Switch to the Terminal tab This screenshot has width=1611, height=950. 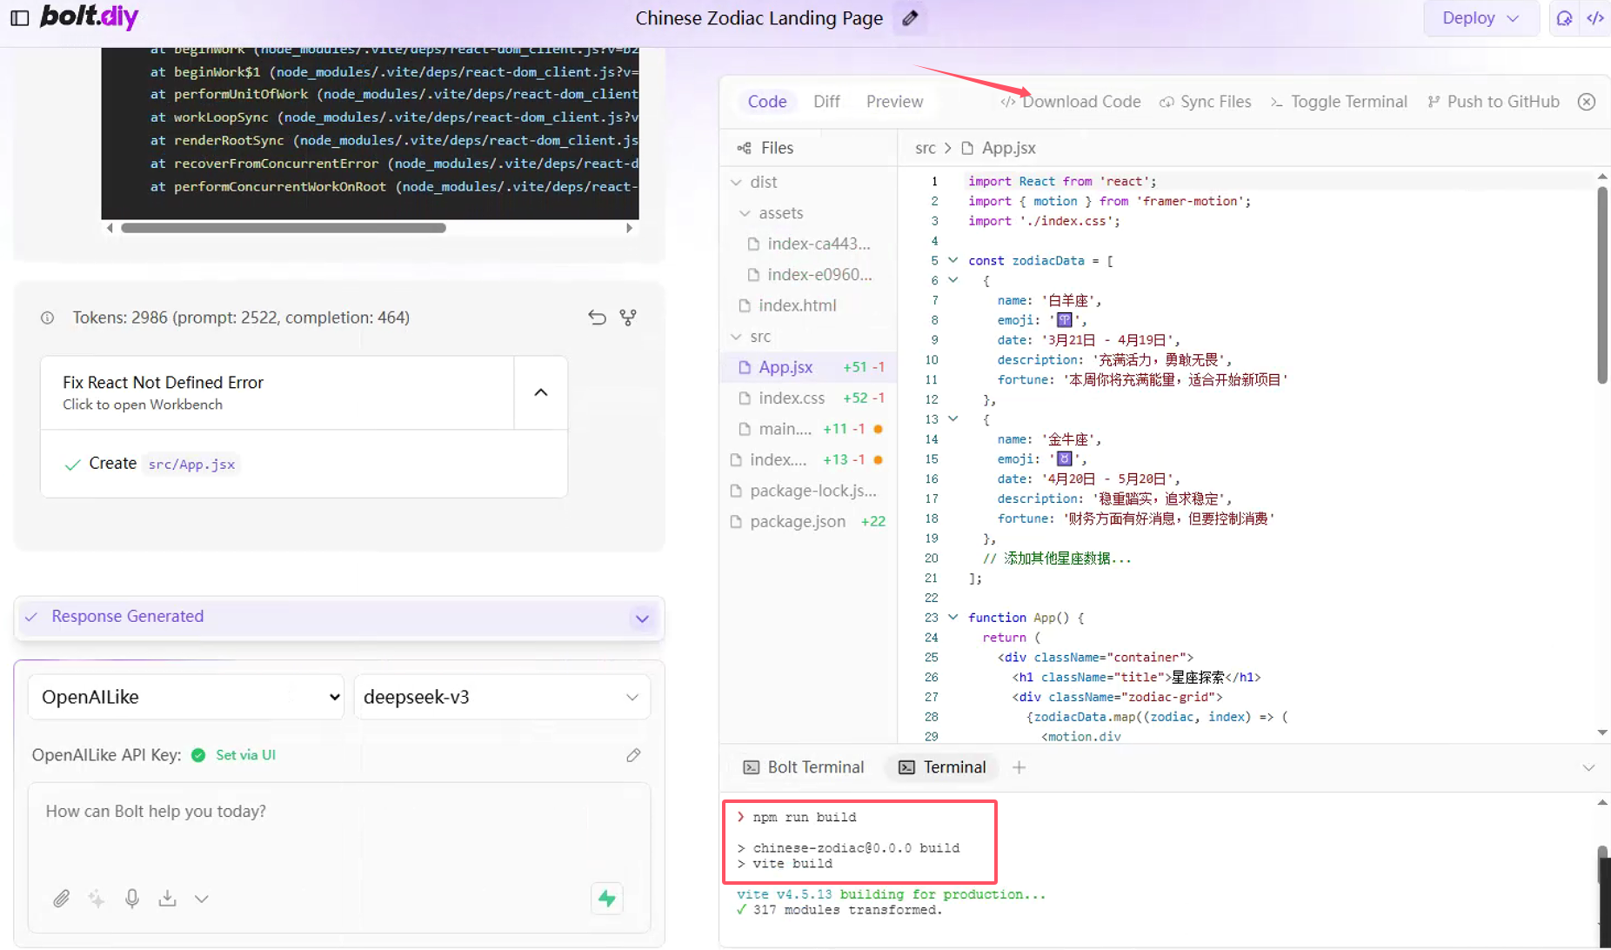click(942, 767)
